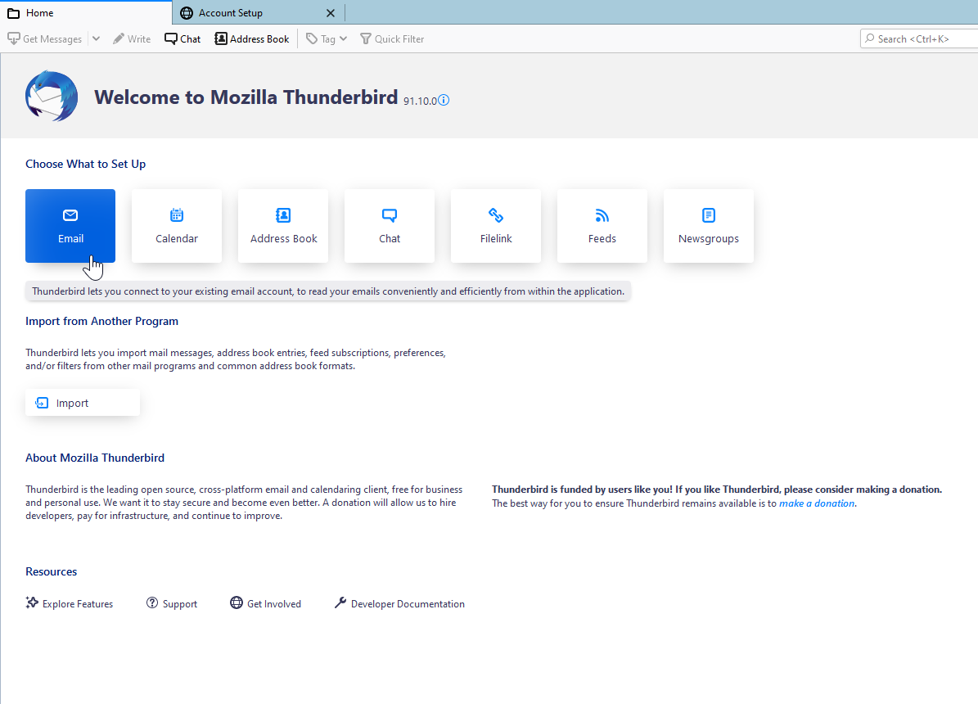Image resolution: width=978 pixels, height=704 pixels.
Task: Switch to the Home tab
Action: [82, 13]
